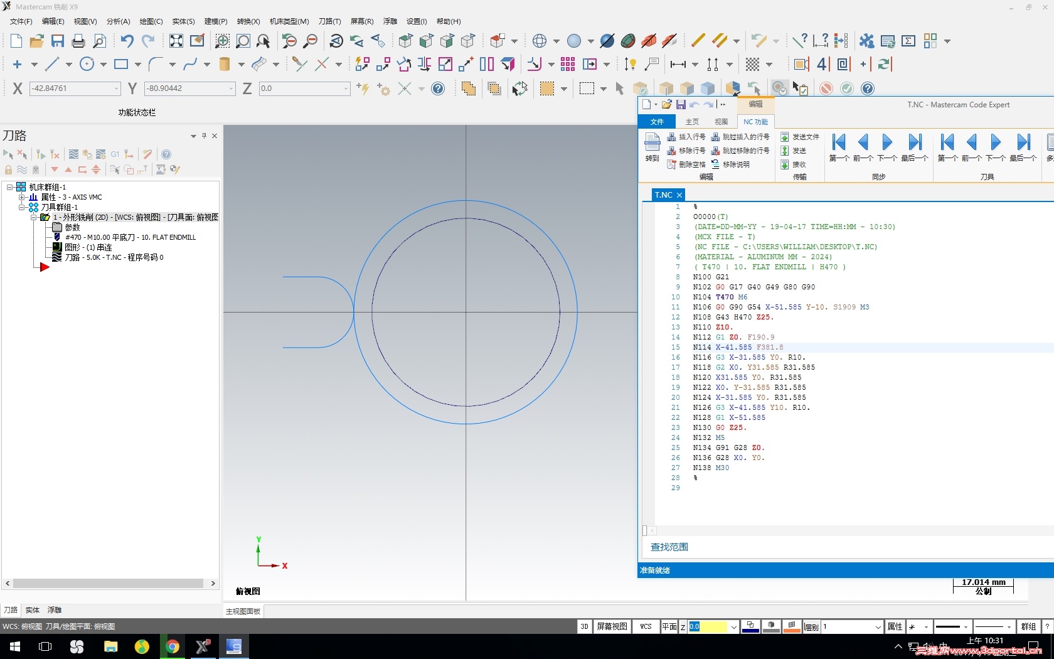Viewport: 1054px width, 659px height.
Task: Click the toolpath lock icon
Action: (8, 169)
